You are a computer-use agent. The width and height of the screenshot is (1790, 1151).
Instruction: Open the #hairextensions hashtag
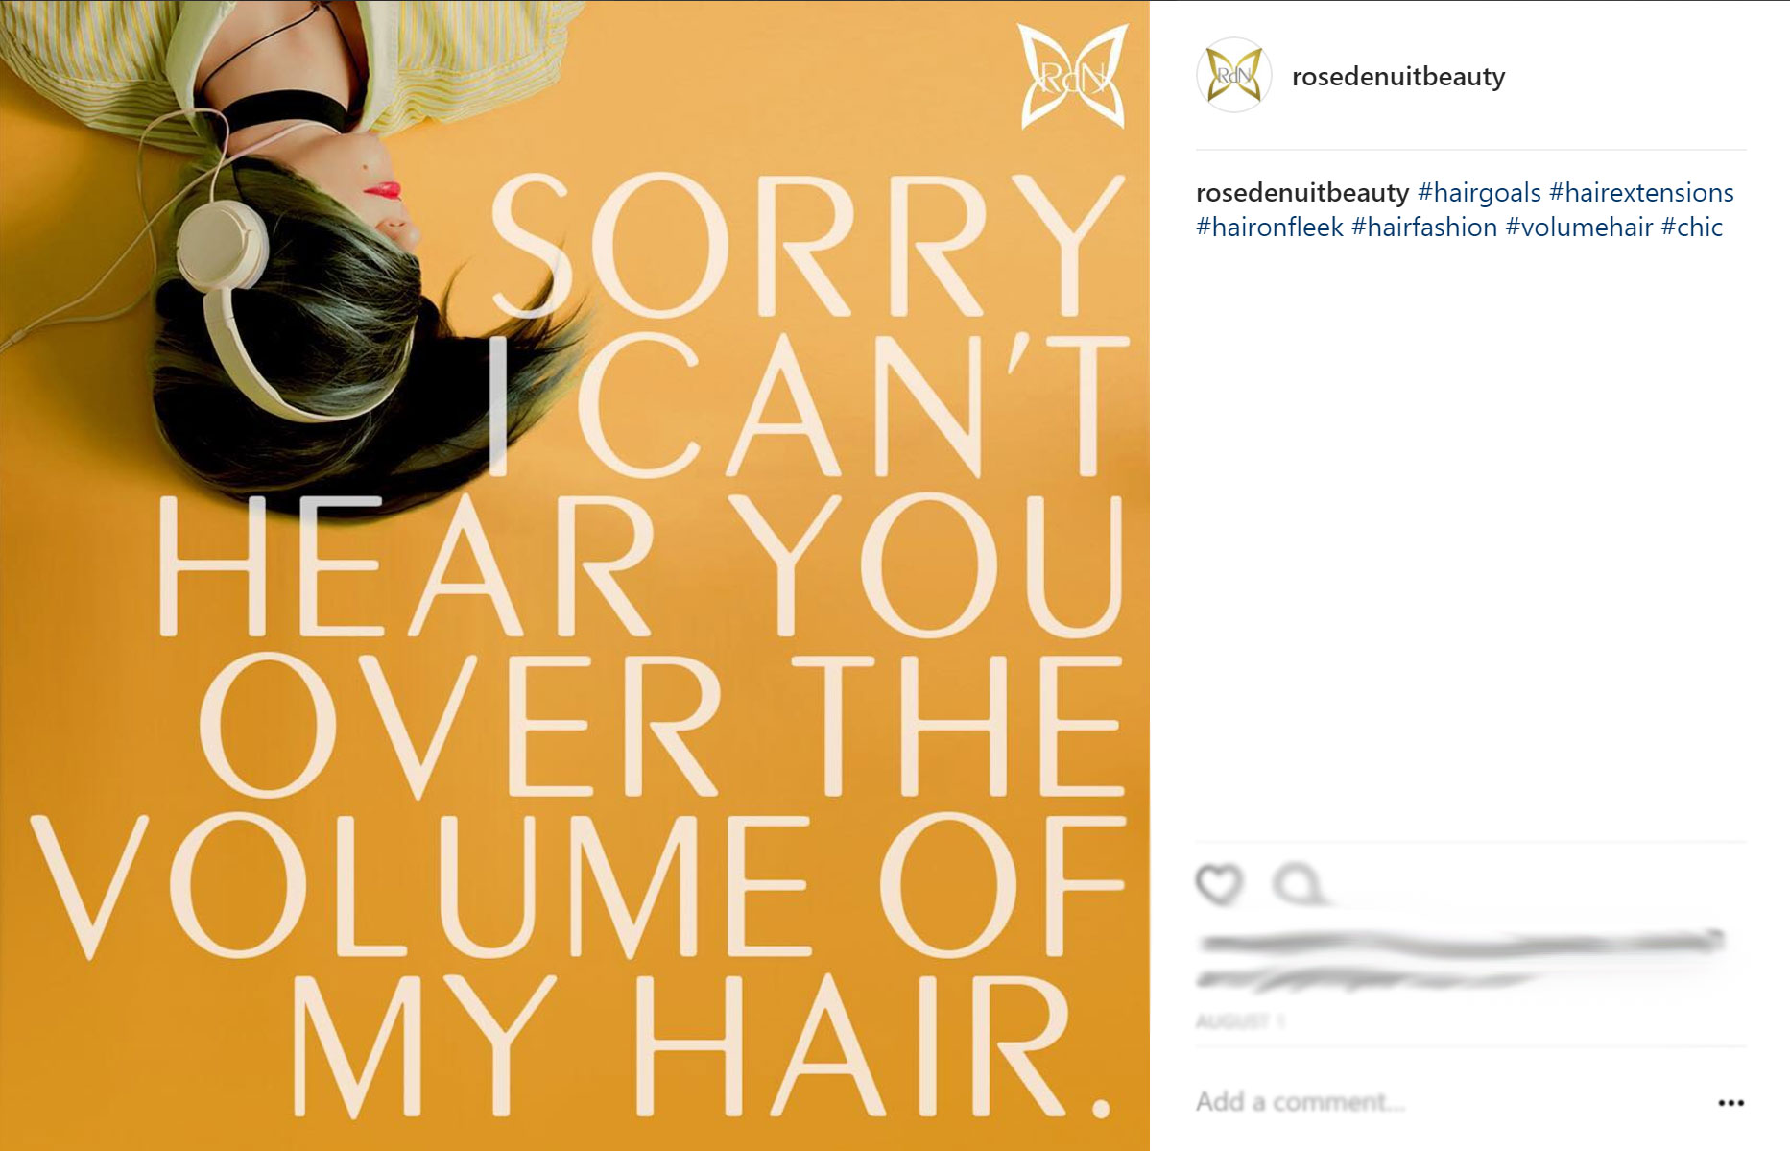pos(1641,192)
